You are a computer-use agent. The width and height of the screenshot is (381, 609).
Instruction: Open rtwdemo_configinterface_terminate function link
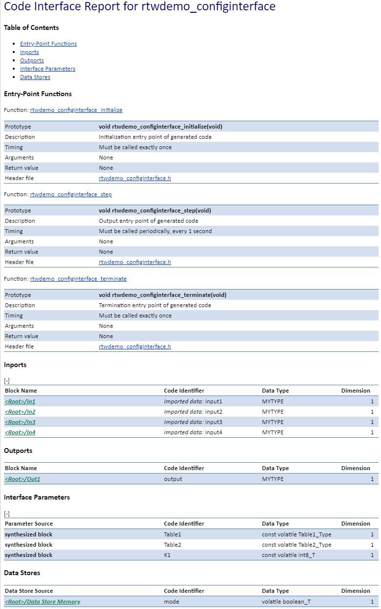click(78, 279)
